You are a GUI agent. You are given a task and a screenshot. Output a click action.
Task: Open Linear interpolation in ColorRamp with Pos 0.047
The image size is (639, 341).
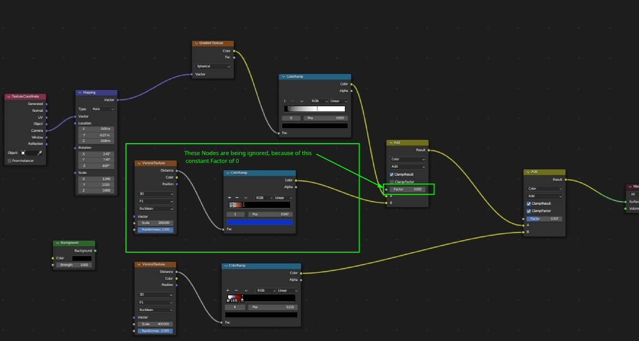coord(283,198)
